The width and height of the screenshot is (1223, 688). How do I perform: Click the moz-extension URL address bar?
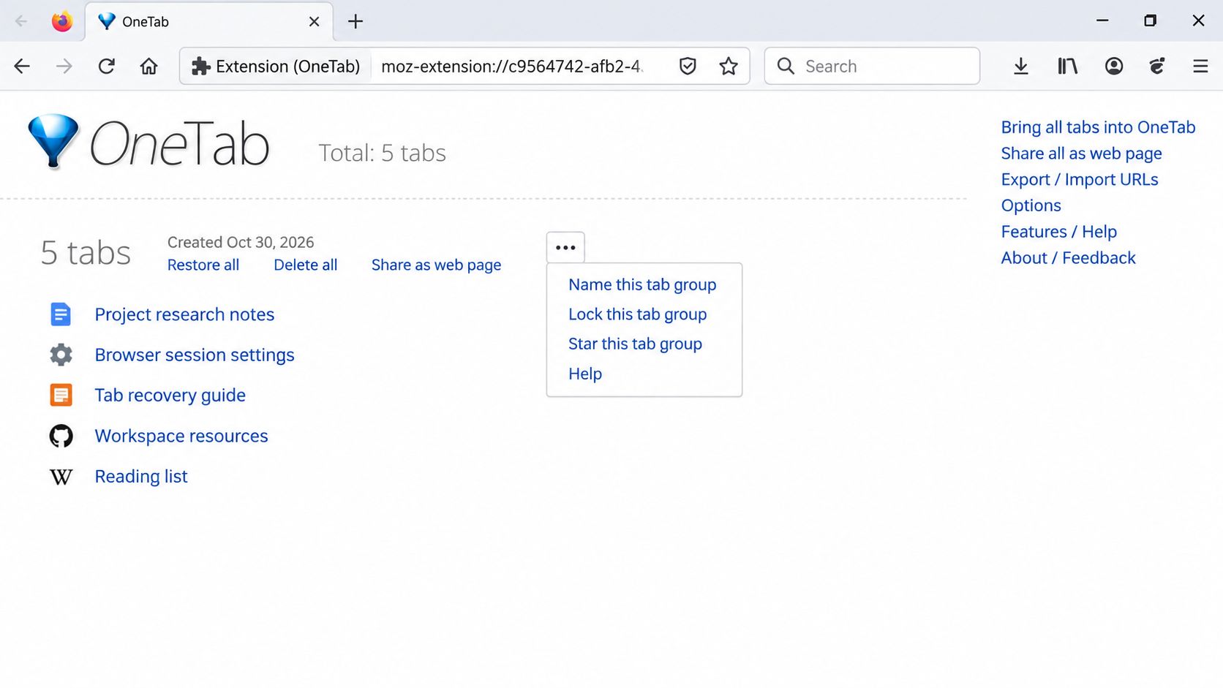[x=512, y=67]
